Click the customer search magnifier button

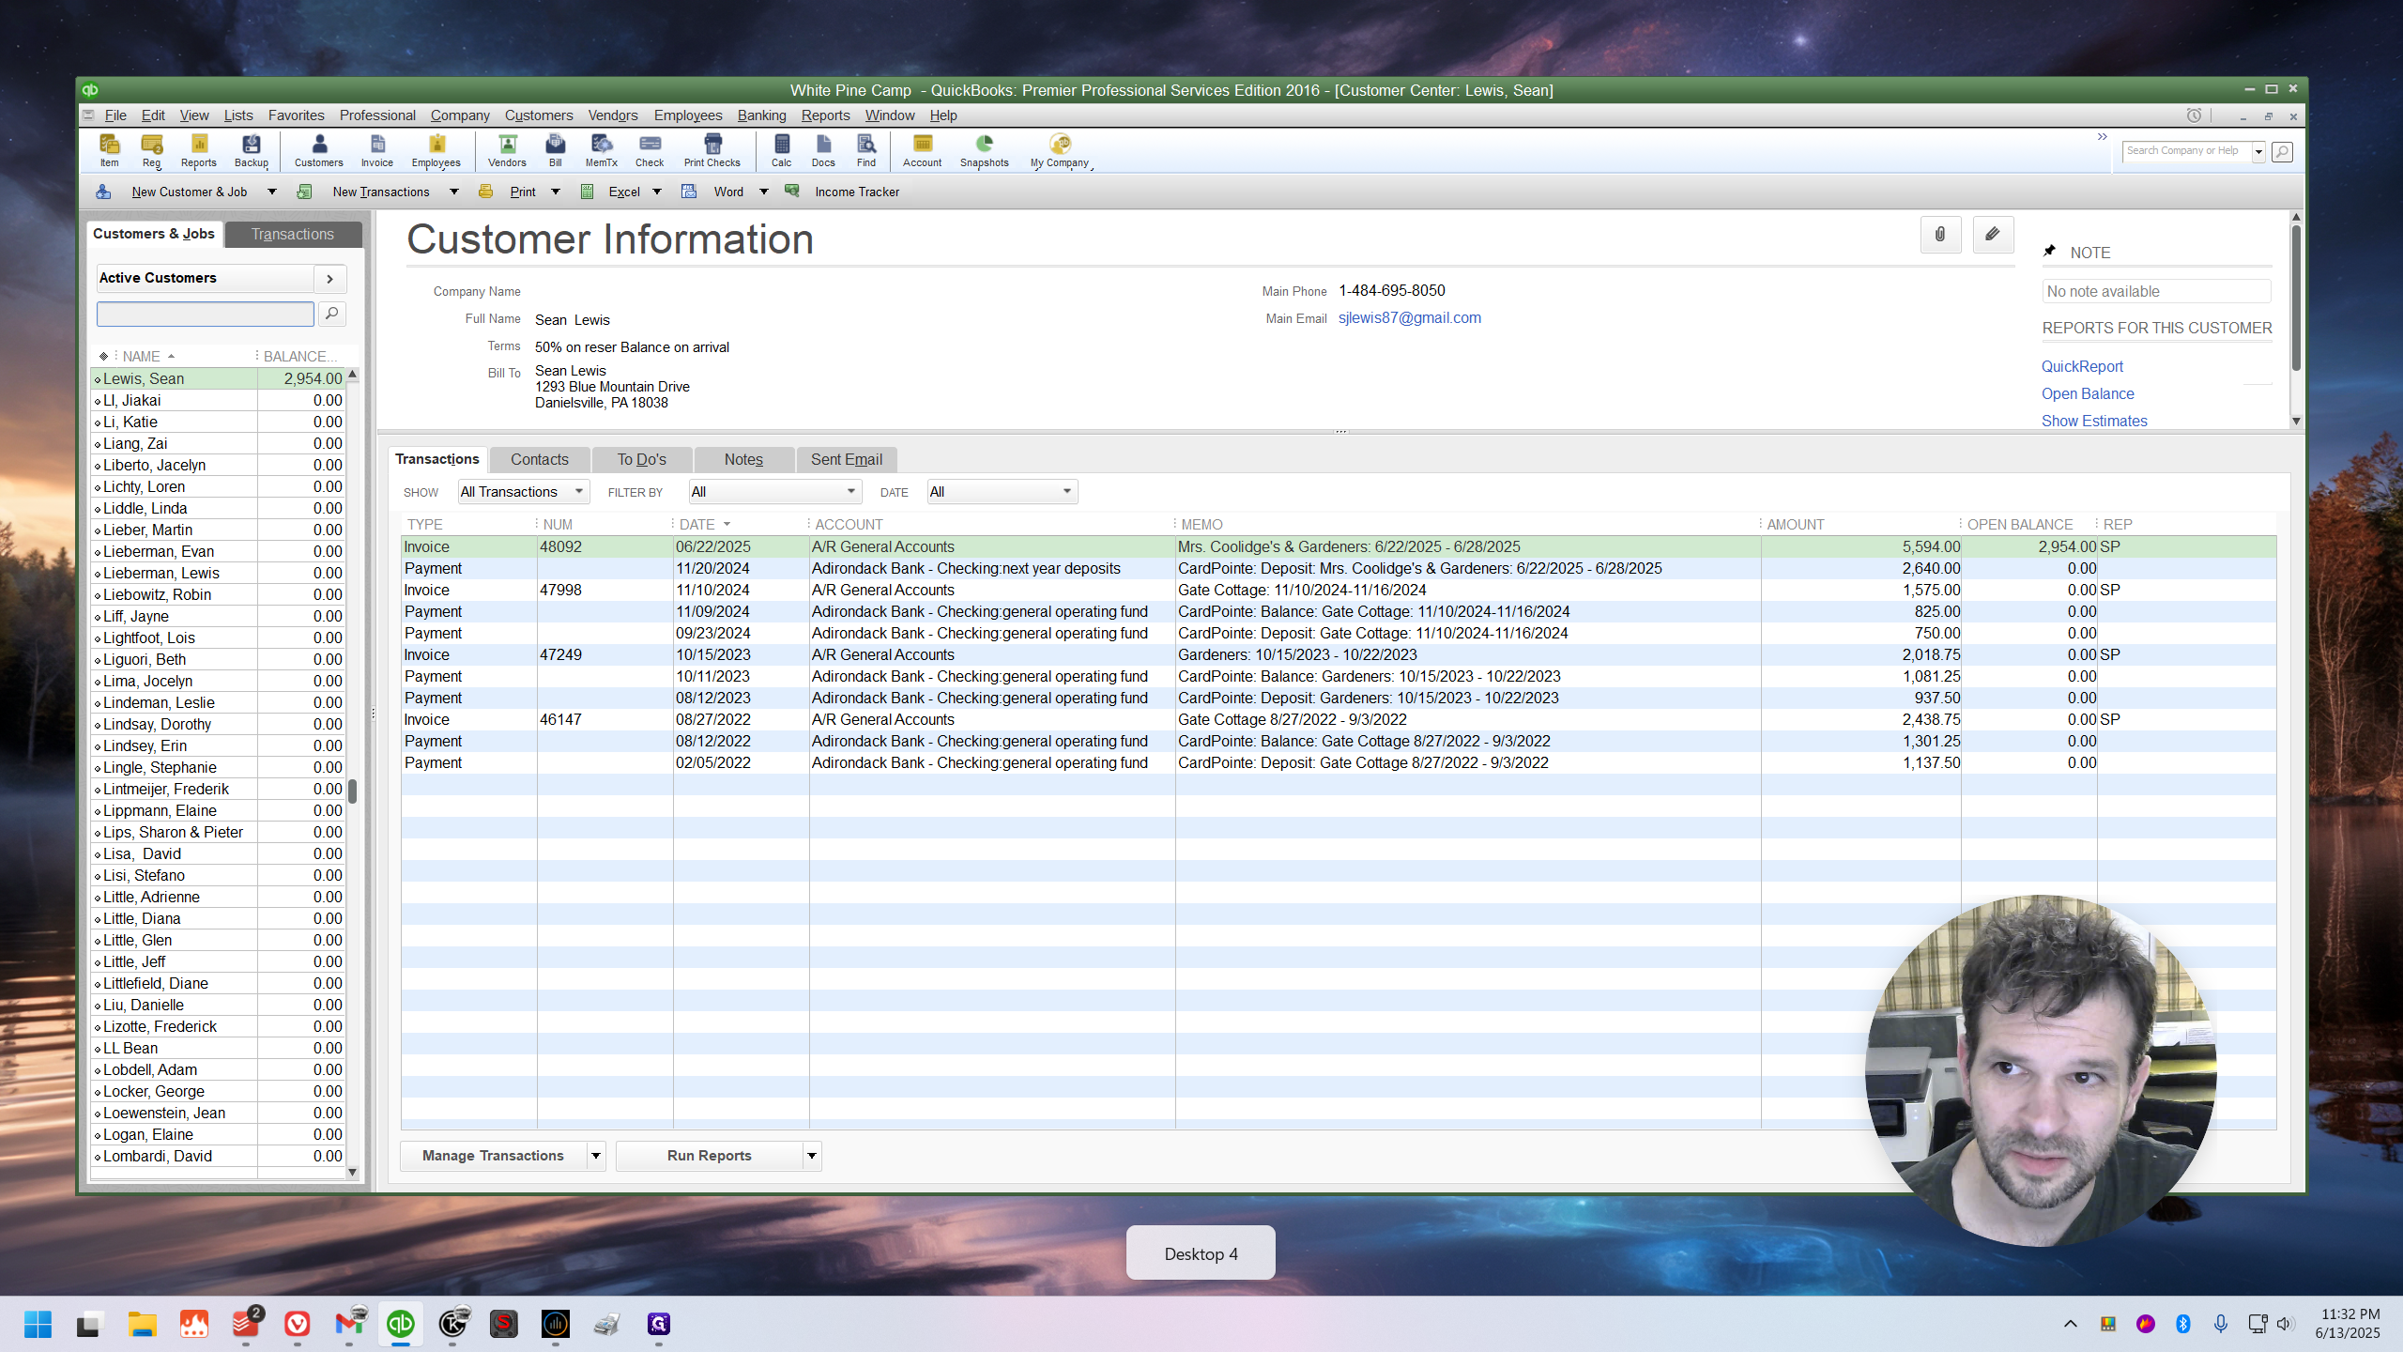331,314
